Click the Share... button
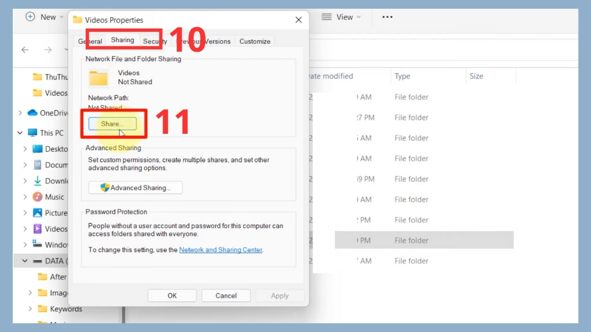The image size is (591, 332). point(112,124)
